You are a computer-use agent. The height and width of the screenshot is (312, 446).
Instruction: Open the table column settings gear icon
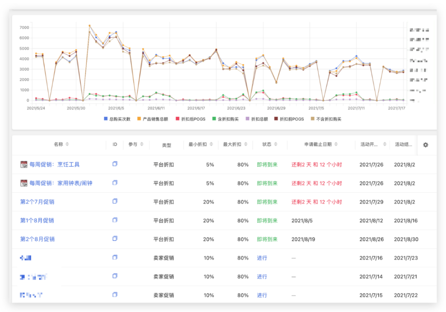click(426, 145)
